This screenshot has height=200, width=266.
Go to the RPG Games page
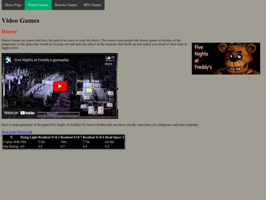[x=92, y=5]
